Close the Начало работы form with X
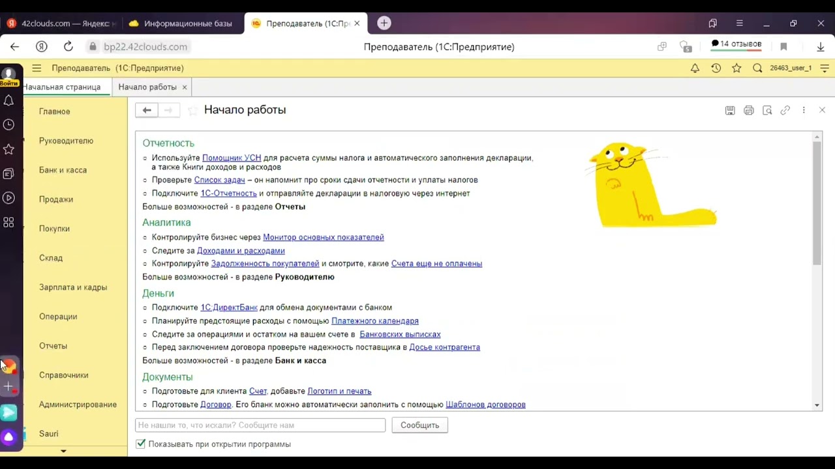 822,110
